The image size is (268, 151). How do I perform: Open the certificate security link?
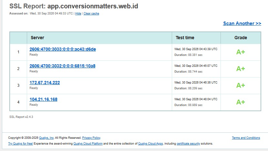(188, 144)
